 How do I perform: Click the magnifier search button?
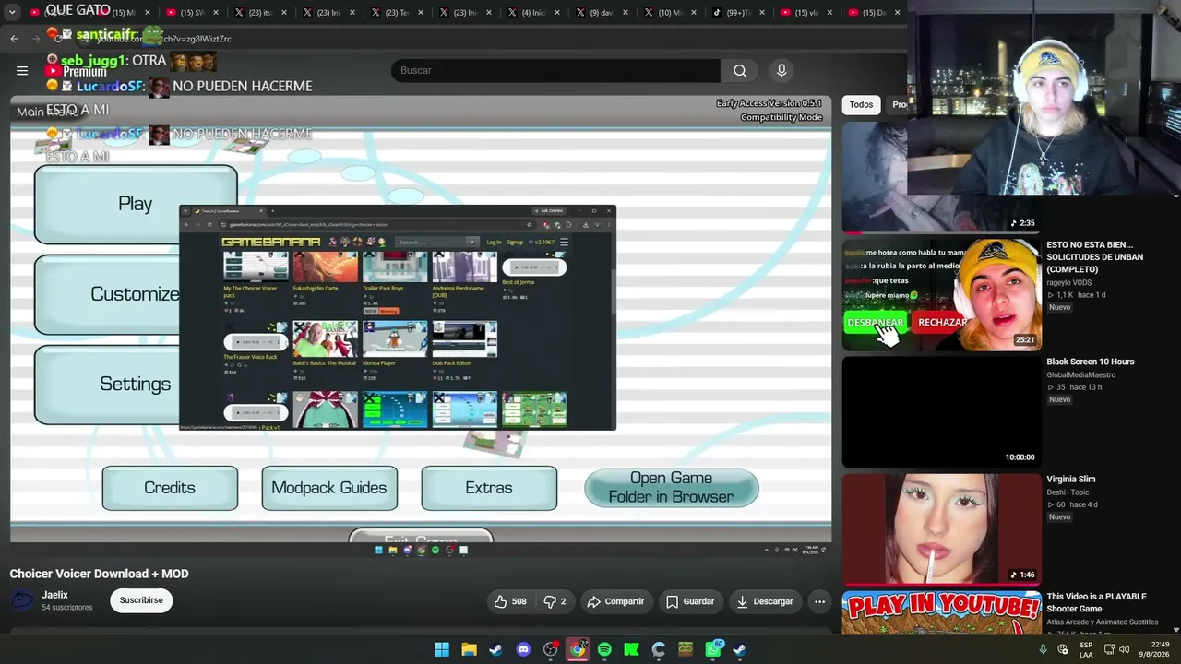(740, 71)
